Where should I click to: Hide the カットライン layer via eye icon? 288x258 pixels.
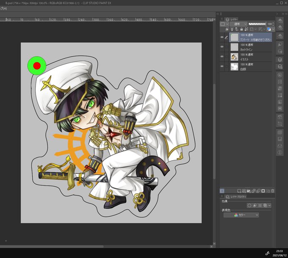click(222, 47)
